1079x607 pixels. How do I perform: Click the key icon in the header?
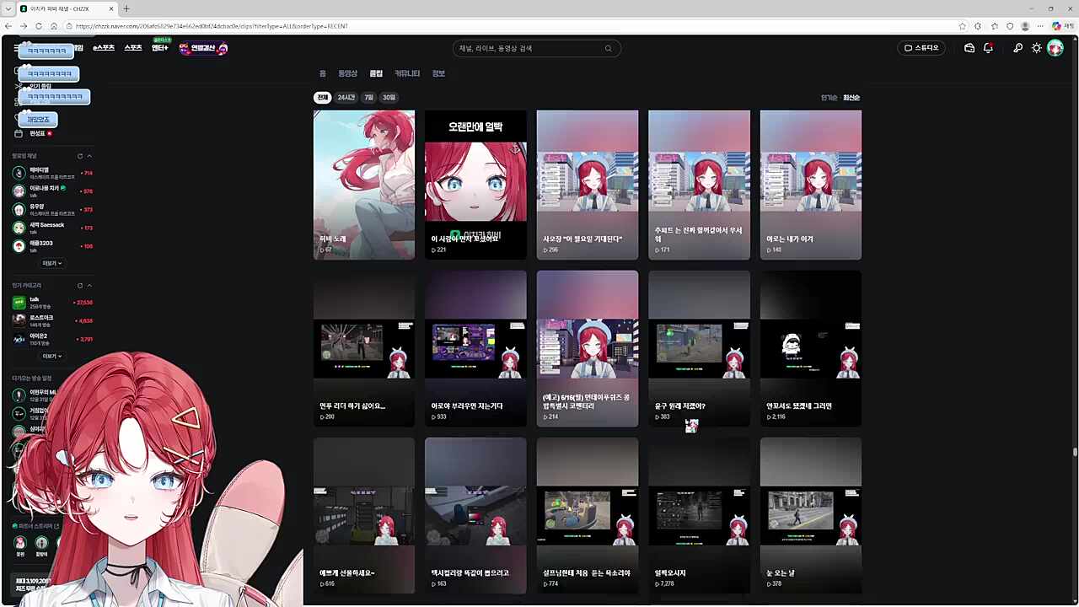pyautogui.click(x=1017, y=48)
